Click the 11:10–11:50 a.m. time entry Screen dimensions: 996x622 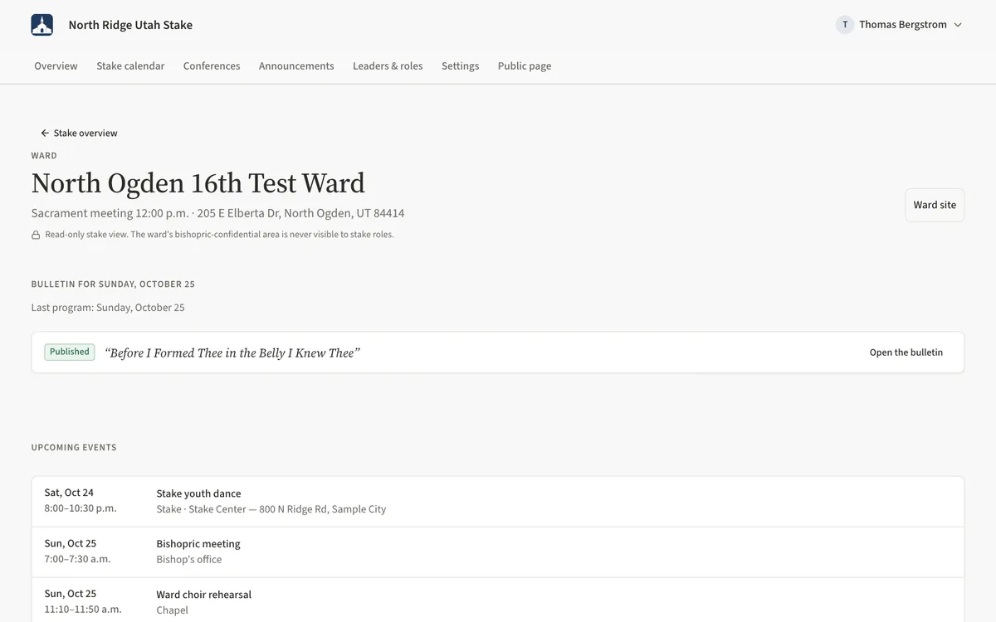pos(83,610)
